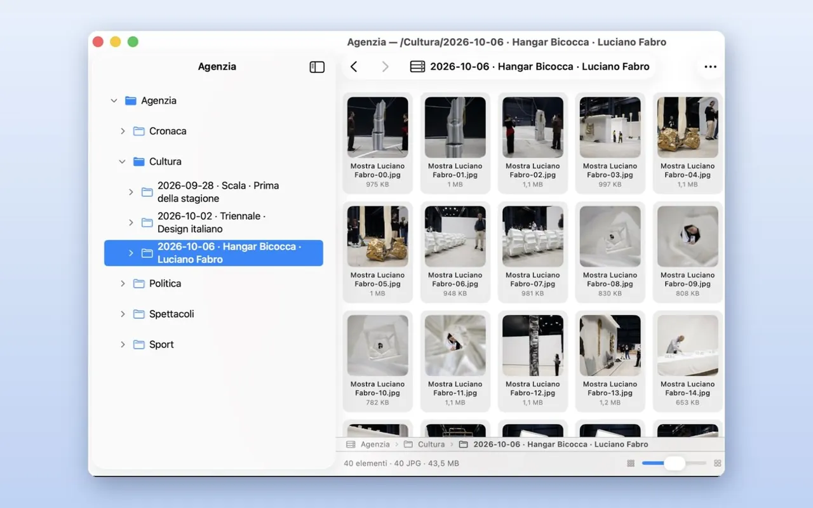Collapse the Agenzia root tree node
The image size is (813, 508).
(114, 100)
